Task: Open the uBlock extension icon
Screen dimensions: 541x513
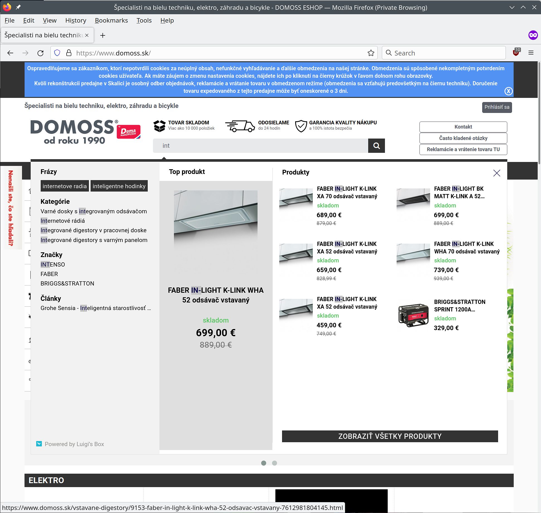Action: pyautogui.click(x=516, y=52)
